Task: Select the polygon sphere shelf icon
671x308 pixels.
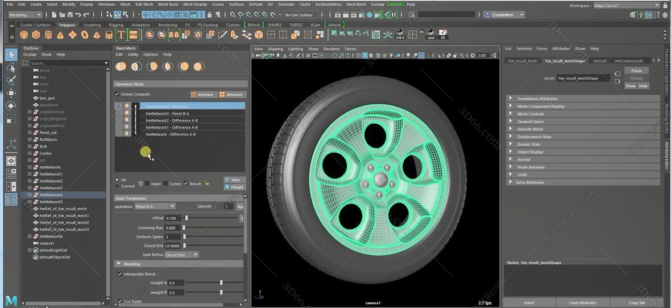Action: pos(23,35)
